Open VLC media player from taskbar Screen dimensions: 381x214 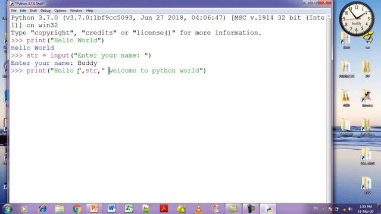pyautogui.click(x=199, y=209)
